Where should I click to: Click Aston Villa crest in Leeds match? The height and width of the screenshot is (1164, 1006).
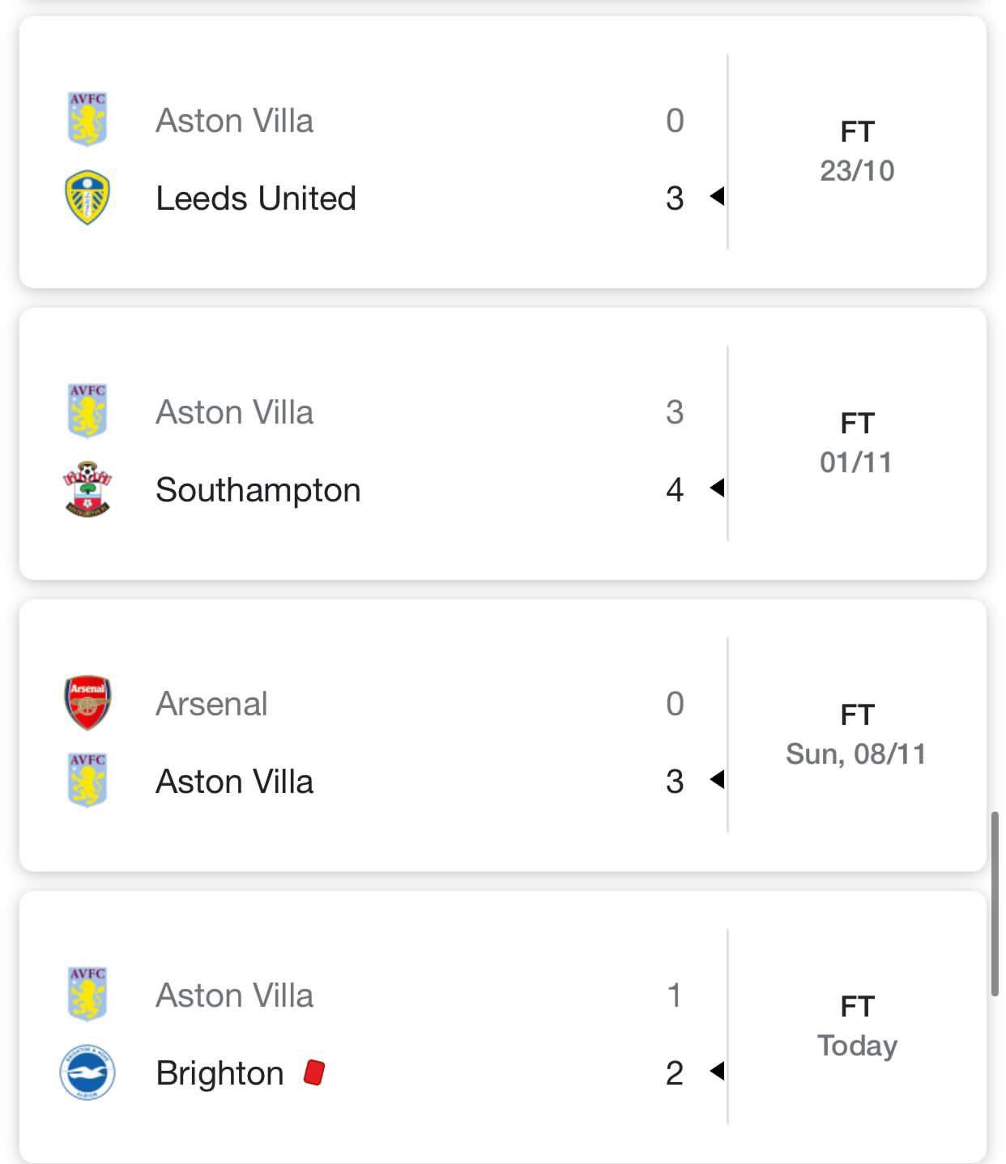tap(87, 119)
